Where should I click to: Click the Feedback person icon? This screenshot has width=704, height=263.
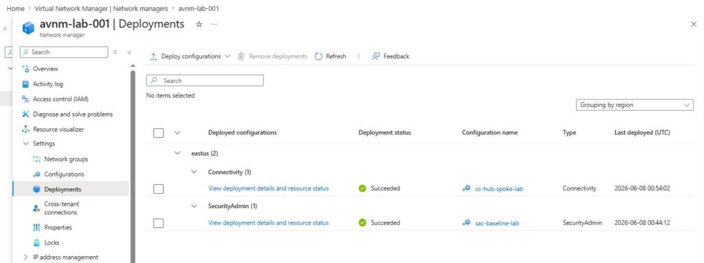coord(376,56)
